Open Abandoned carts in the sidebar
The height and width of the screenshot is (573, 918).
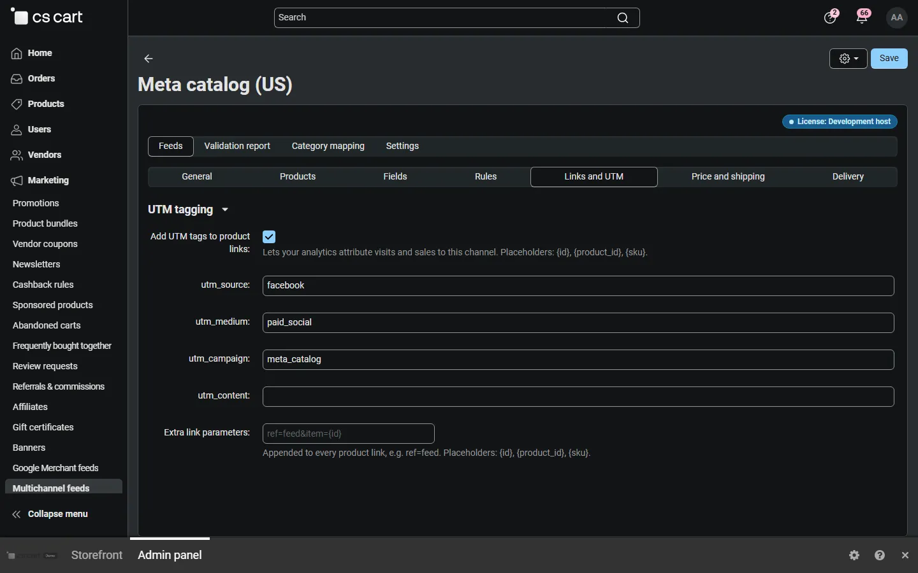pos(47,325)
